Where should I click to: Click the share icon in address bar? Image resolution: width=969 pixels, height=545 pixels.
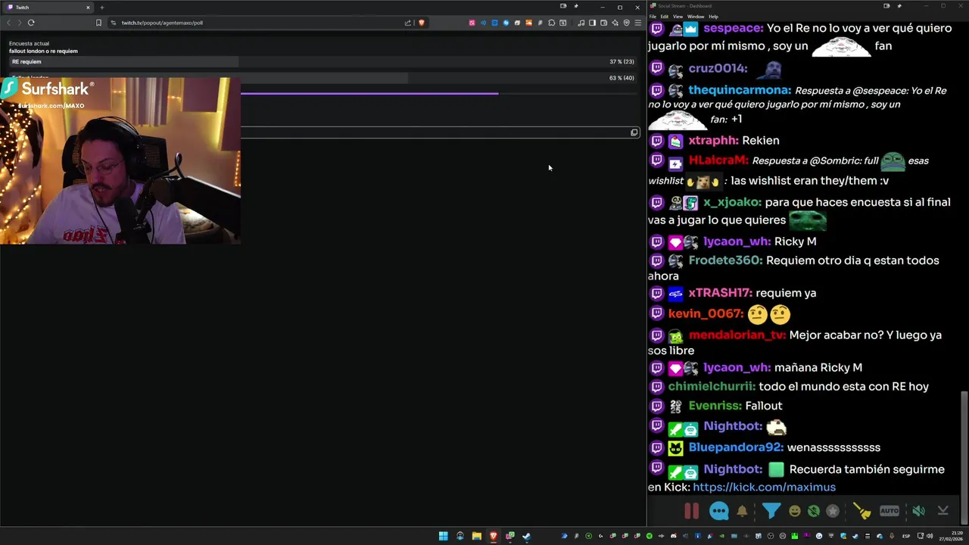pyautogui.click(x=409, y=23)
